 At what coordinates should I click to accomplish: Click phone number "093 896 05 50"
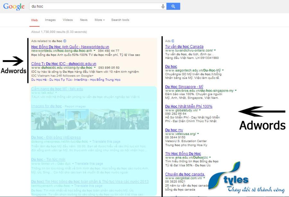pyautogui.click(x=109, y=68)
